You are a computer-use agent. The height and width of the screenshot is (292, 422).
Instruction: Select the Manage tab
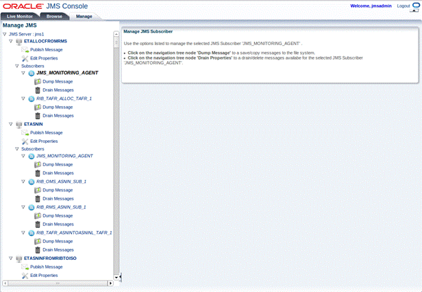(84, 16)
